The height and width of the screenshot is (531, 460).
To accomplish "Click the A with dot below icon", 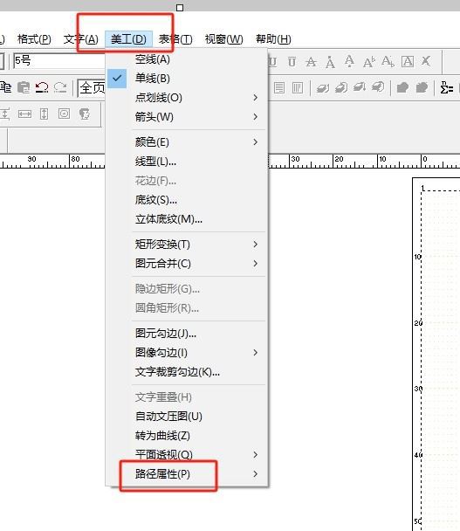I will pos(349,62).
